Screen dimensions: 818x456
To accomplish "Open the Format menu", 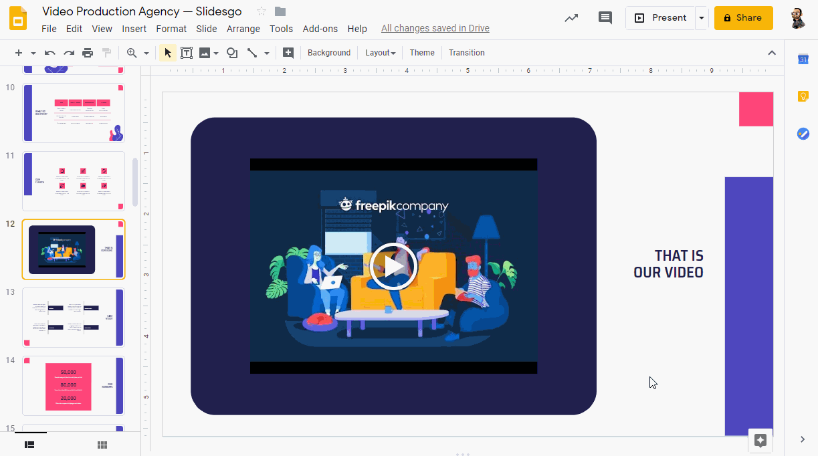I will click(171, 29).
